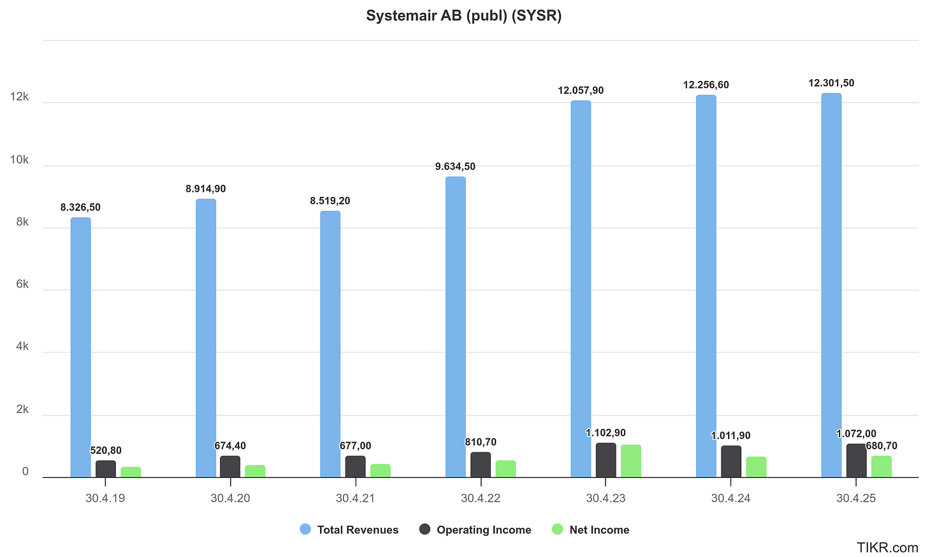Click the 9.634,50 revenue value label
This screenshot has height=557, width=928.
(x=455, y=167)
